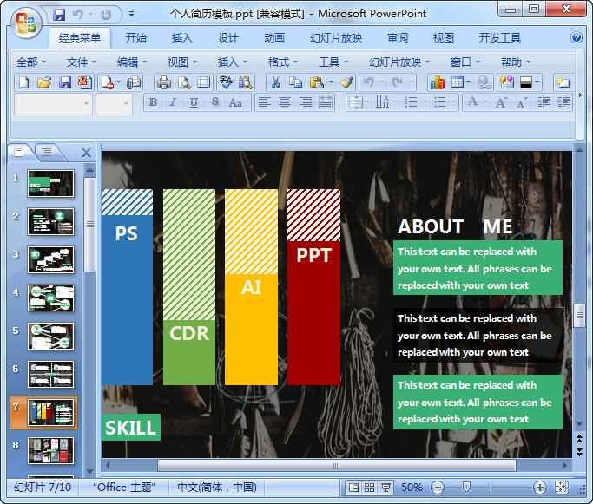Insert a chart with the bar chart icon
This screenshot has height=504, width=593.
point(438,82)
